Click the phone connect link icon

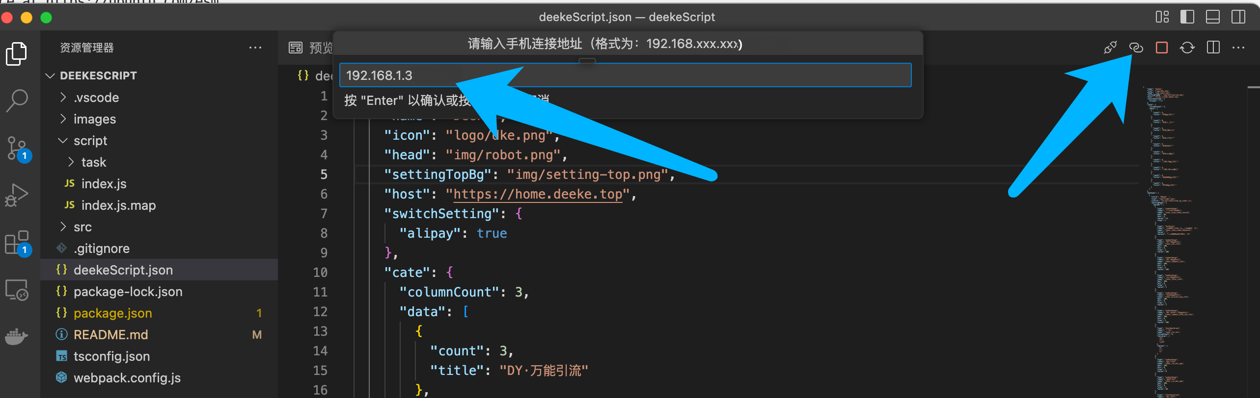coord(1136,48)
